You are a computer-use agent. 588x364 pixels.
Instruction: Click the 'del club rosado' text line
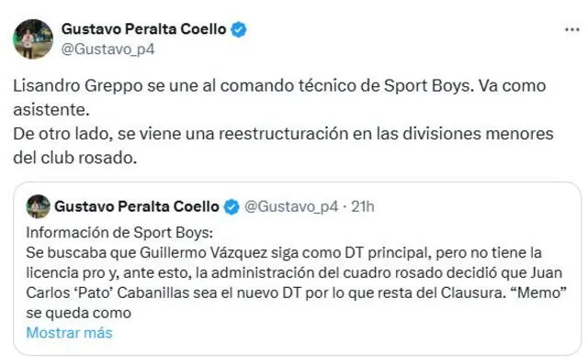(x=75, y=158)
